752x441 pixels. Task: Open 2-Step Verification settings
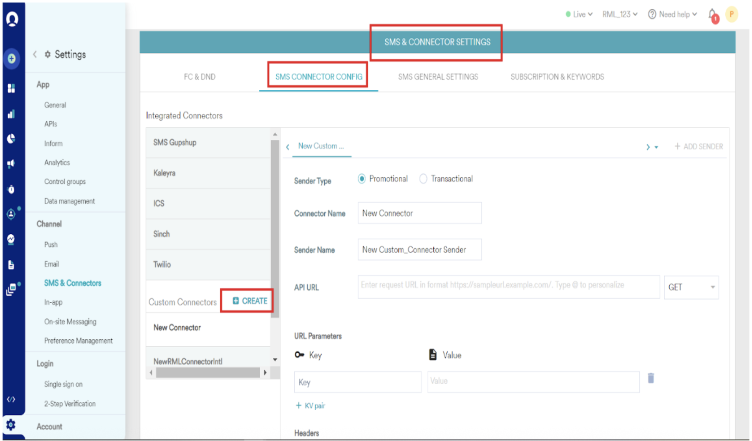pyautogui.click(x=70, y=404)
